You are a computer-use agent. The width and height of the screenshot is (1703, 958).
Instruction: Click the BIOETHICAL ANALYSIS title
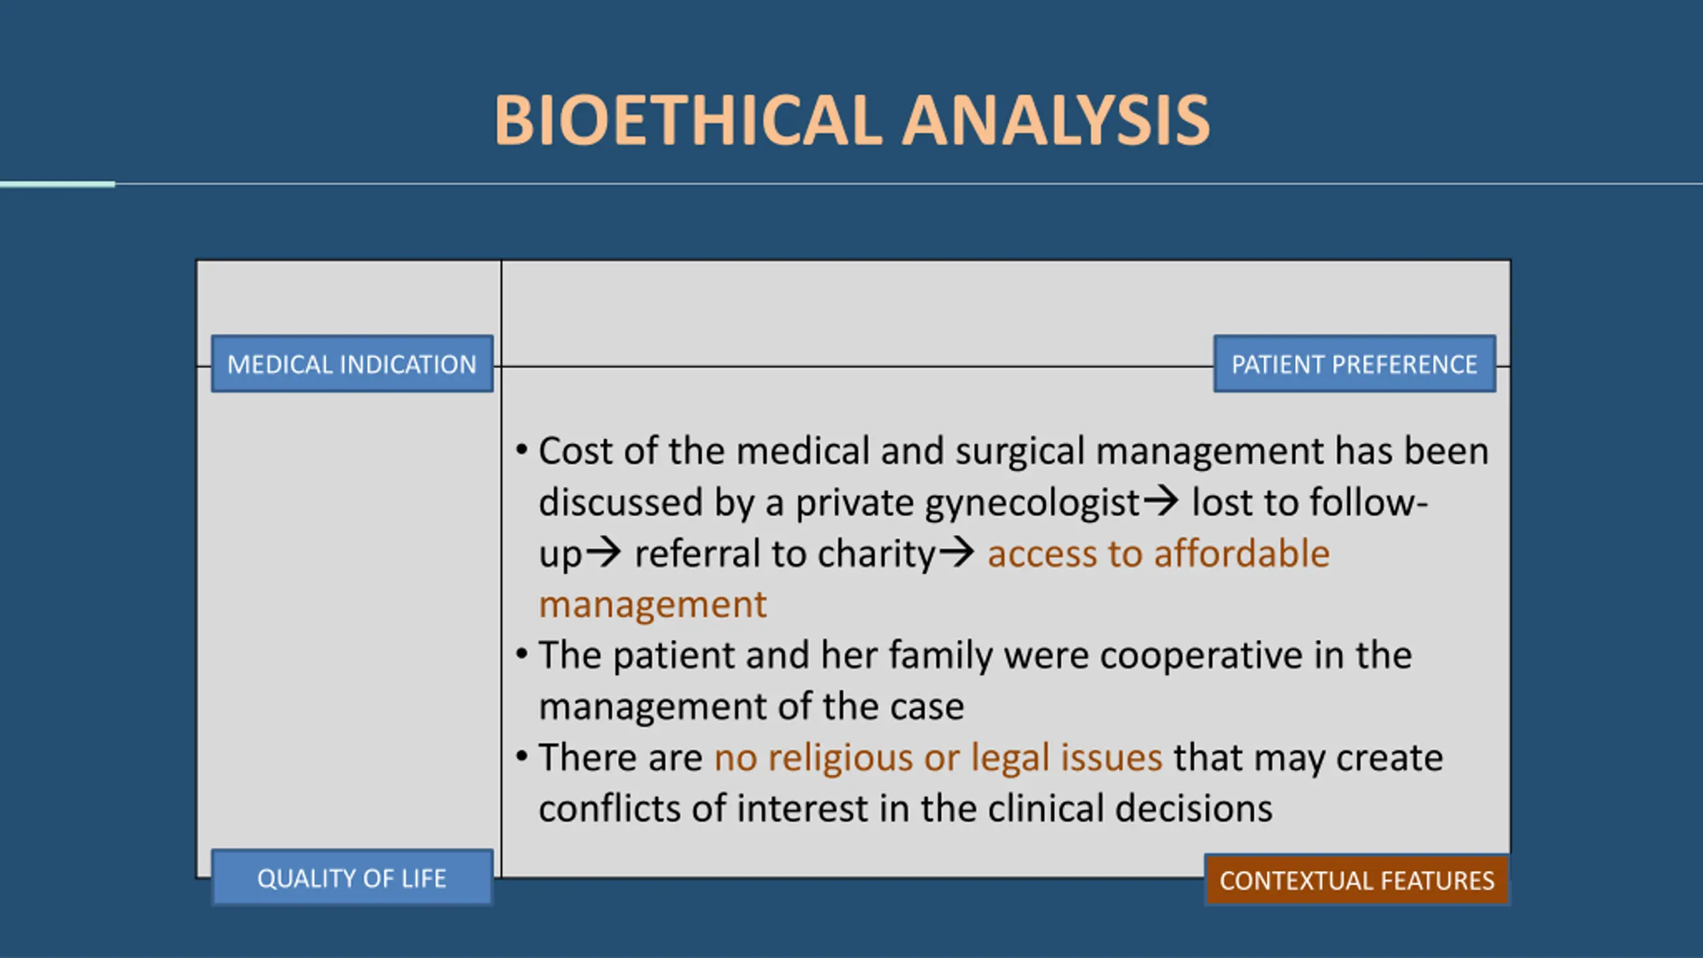[x=851, y=120]
